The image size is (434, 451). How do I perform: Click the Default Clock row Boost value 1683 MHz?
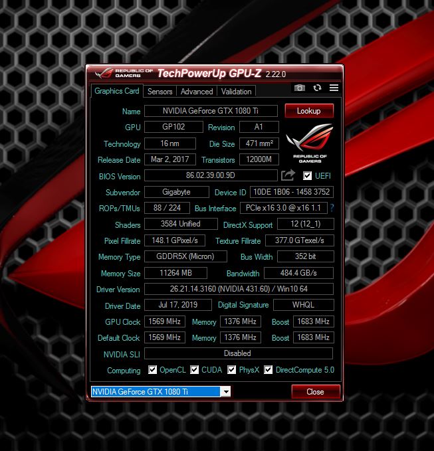click(x=314, y=337)
